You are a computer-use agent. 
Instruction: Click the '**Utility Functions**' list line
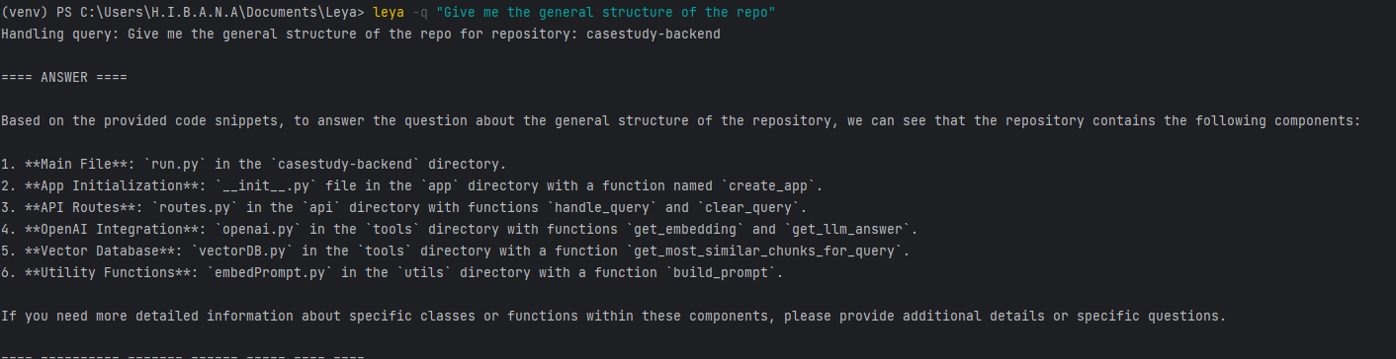point(393,273)
